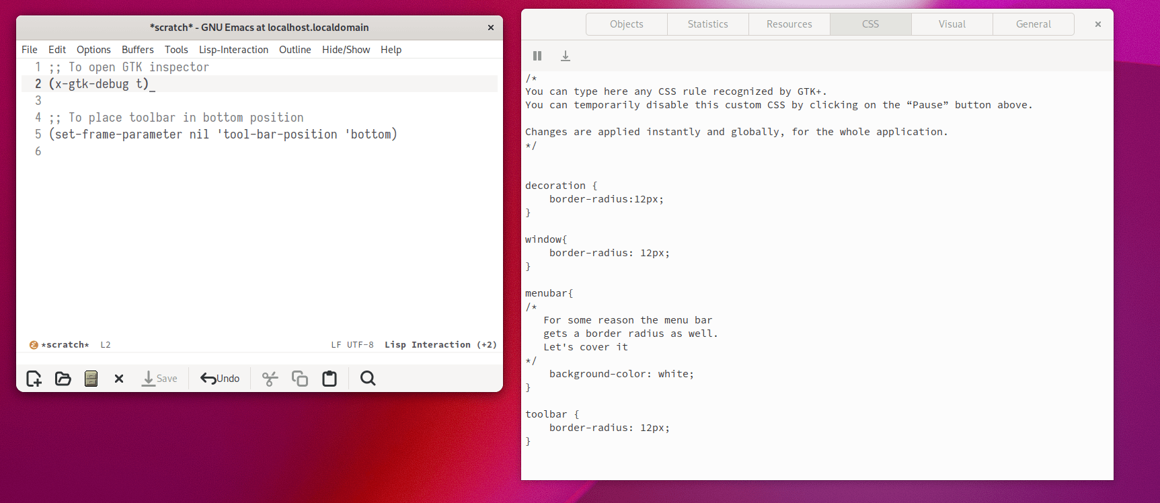Click the empty line 6 in Emacs buffer
1160x503 pixels.
[260, 151]
